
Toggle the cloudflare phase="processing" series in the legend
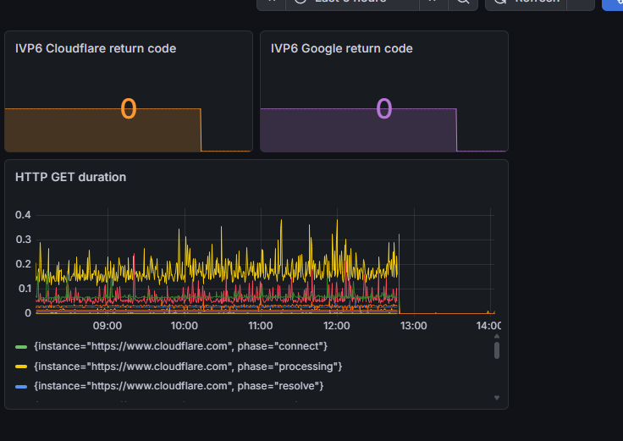[x=188, y=367]
